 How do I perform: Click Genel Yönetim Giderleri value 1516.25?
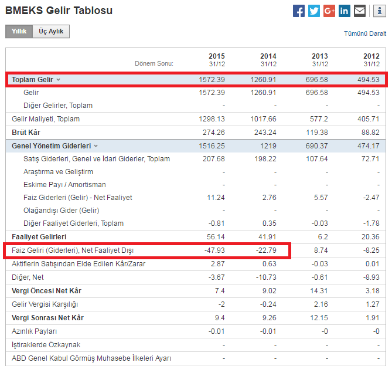[x=212, y=146]
